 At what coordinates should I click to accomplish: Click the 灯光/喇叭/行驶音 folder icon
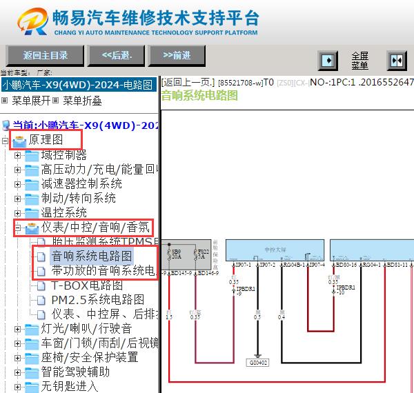(32, 330)
